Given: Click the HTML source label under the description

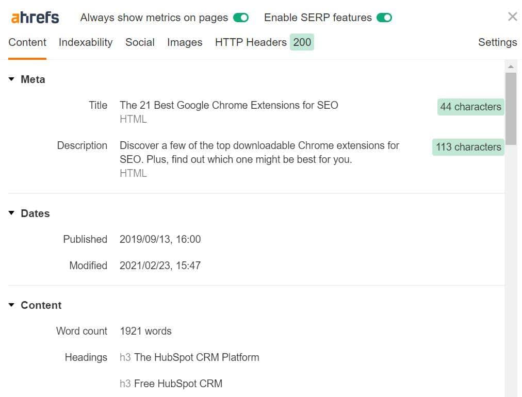Looking at the screenshot, I should (133, 173).
